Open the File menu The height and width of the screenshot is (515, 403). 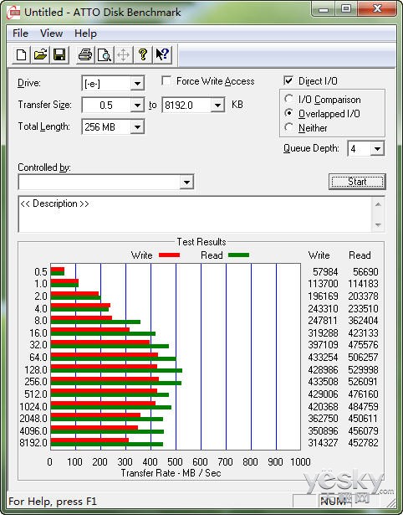coord(20,33)
